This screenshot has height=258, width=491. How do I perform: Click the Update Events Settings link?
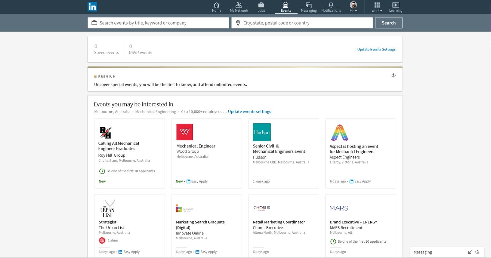pyautogui.click(x=376, y=49)
